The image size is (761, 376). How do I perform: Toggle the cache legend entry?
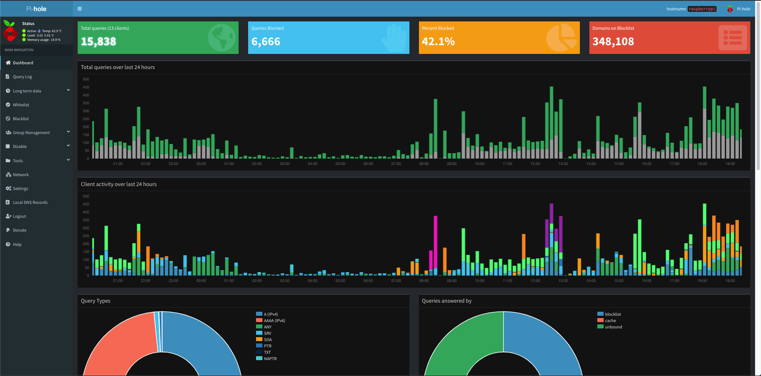[x=607, y=320]
